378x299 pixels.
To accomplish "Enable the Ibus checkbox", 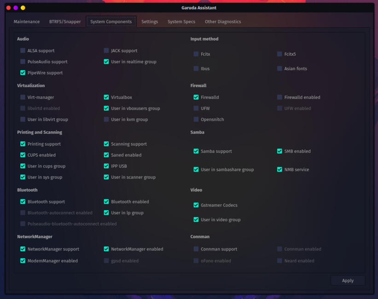I will [x=196, y=69].
